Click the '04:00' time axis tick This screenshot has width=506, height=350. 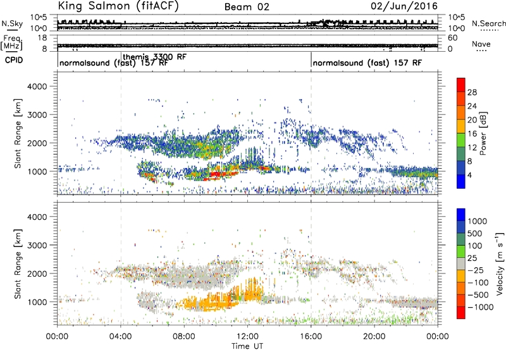[121, 337]
